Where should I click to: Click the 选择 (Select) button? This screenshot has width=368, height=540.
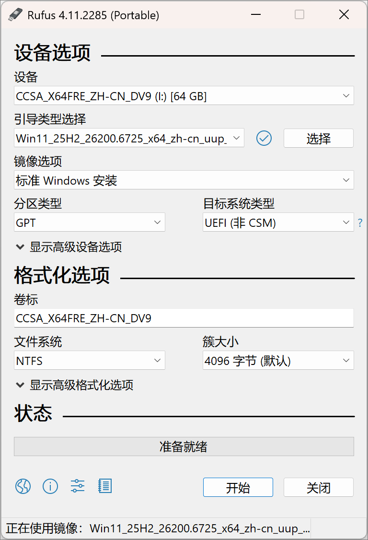tap(318, 138)
